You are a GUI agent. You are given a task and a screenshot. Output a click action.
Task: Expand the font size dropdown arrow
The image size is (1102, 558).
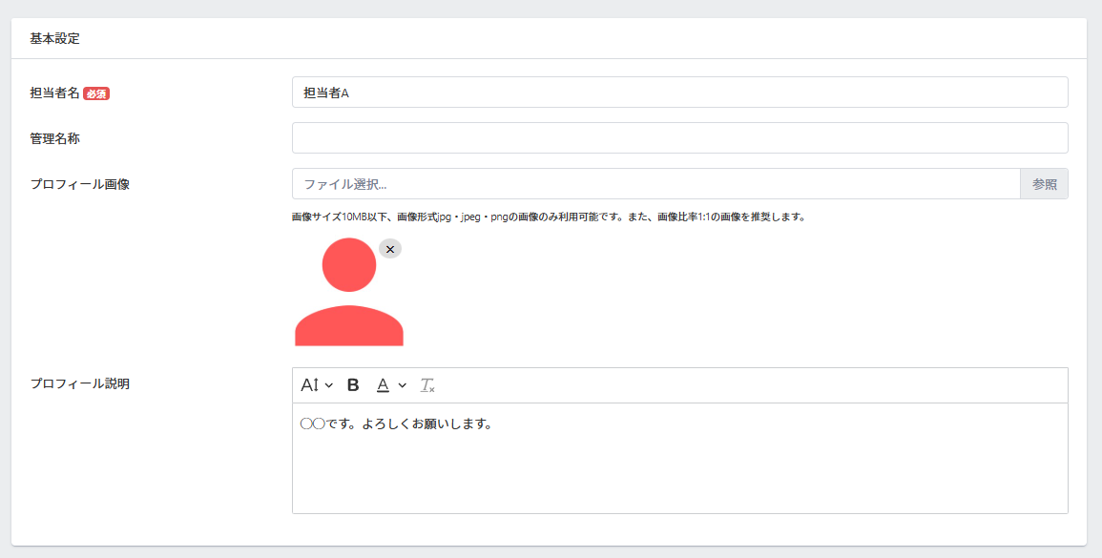(x=329, y=385)
